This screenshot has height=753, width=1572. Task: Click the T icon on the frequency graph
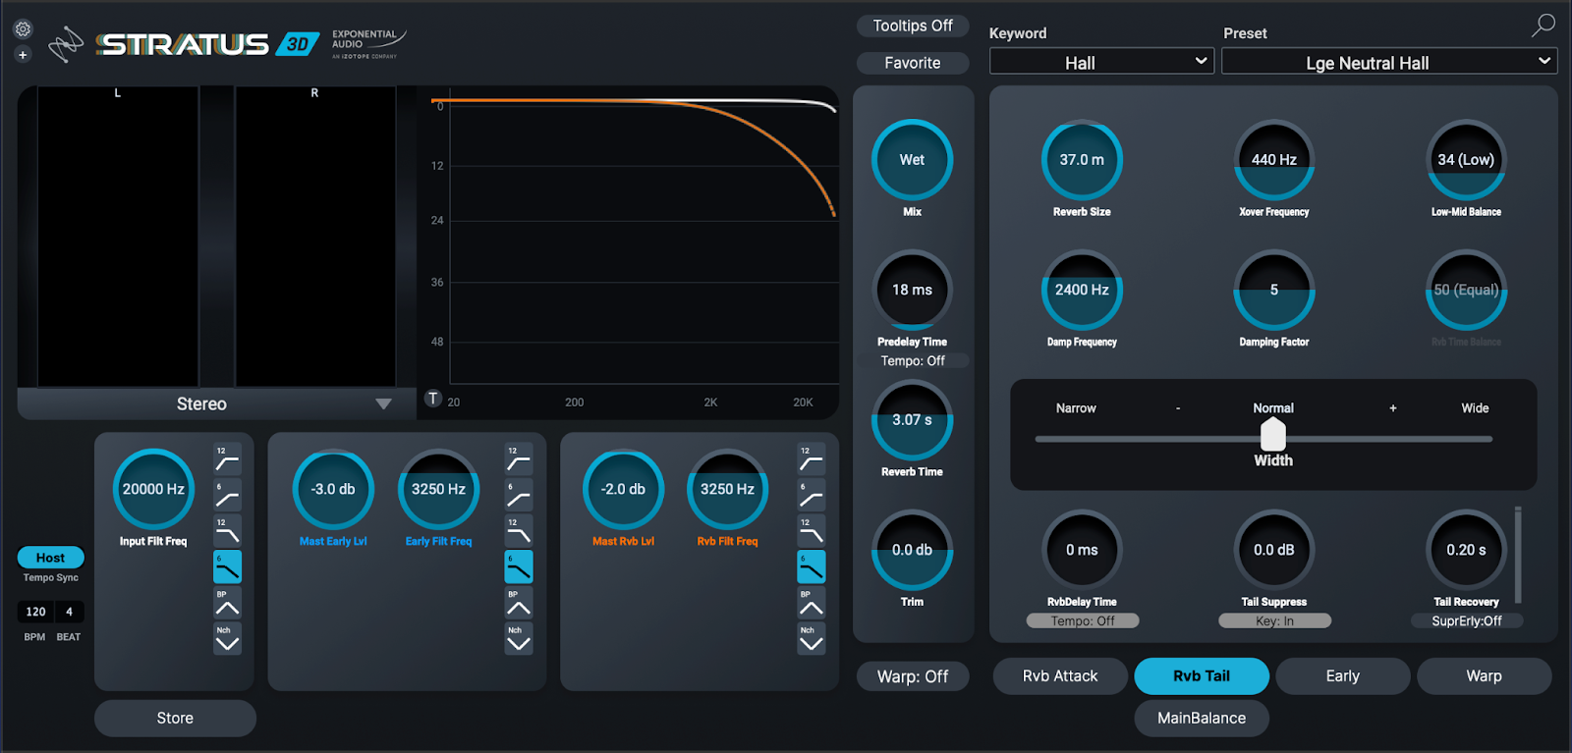(433, 399)
